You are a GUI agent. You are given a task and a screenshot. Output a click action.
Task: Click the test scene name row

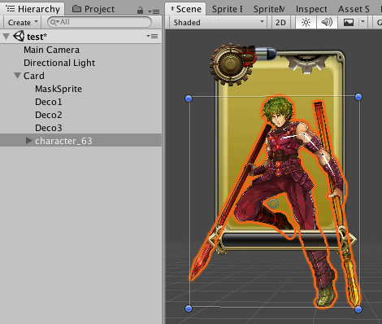[80, 37]
